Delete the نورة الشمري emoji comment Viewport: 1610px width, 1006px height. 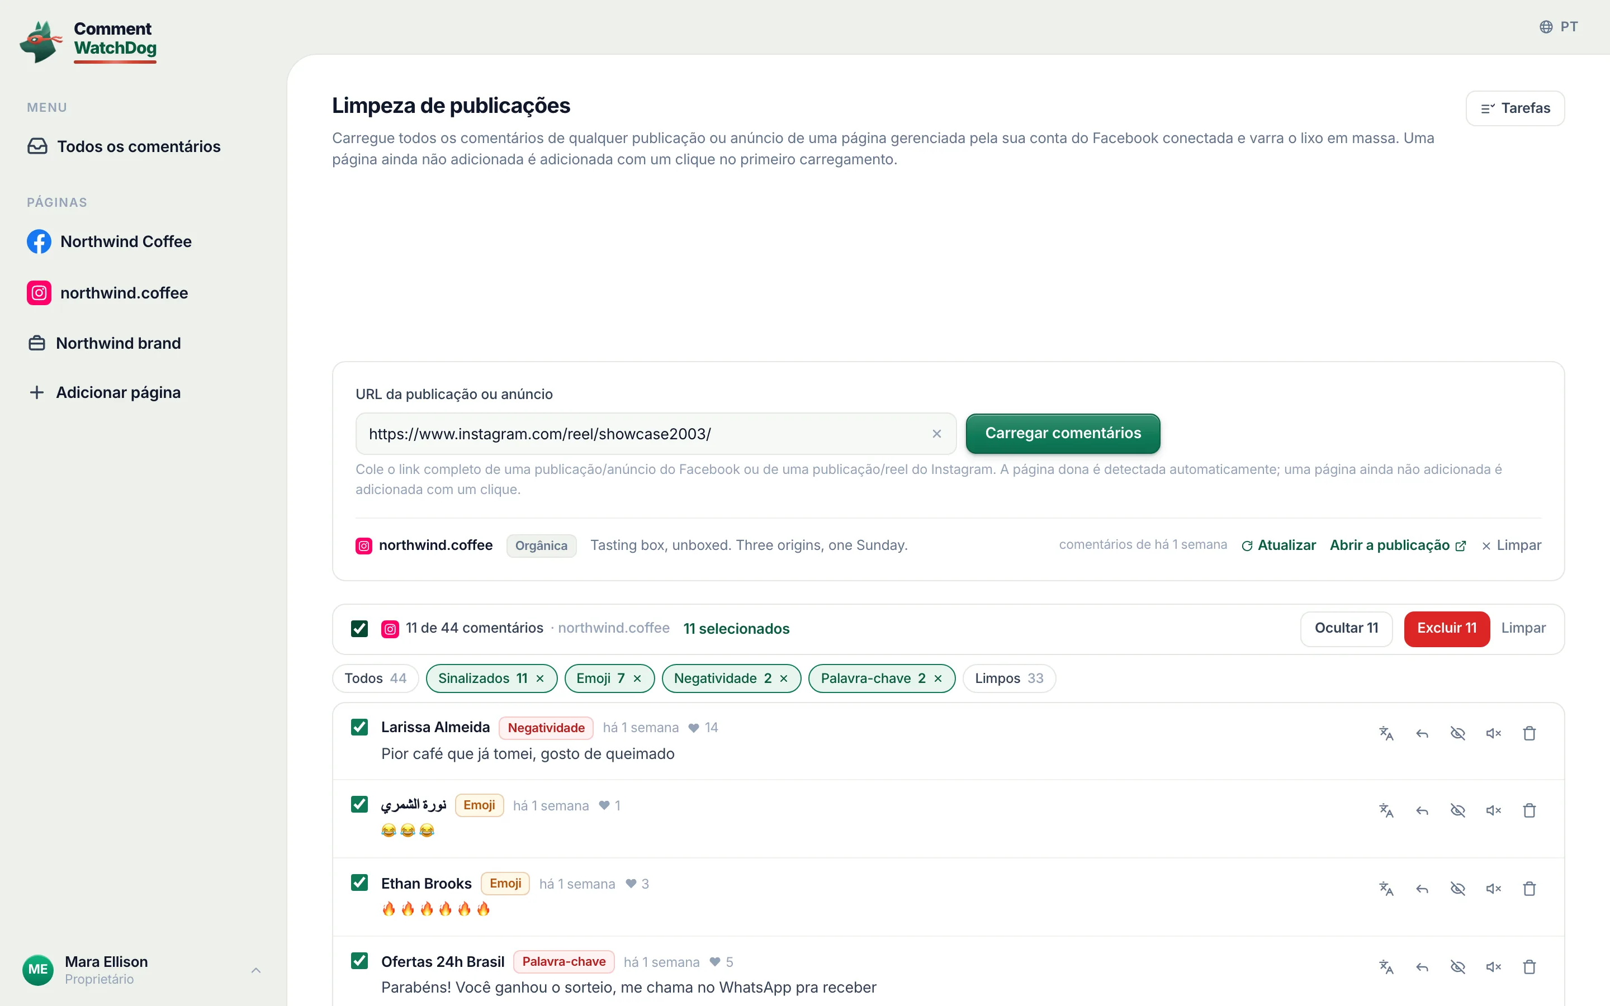(x=1529, y=810)
